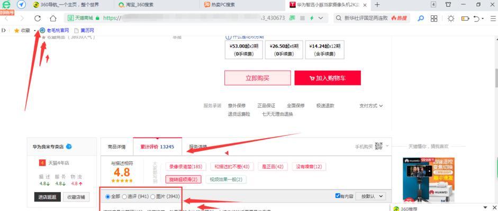
Task: Filter reviews by 没有噪音(12) tag
Action: (309, 166)
